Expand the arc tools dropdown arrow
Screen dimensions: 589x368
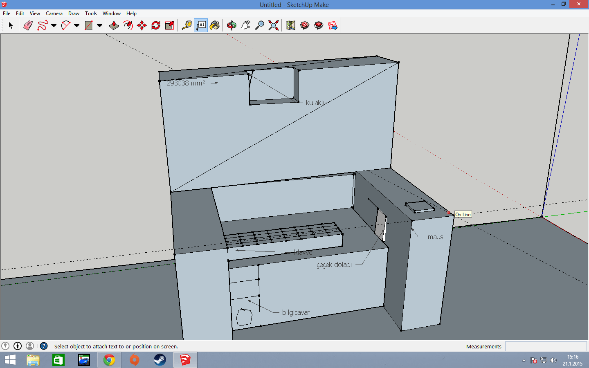click(x=76, y=25)
